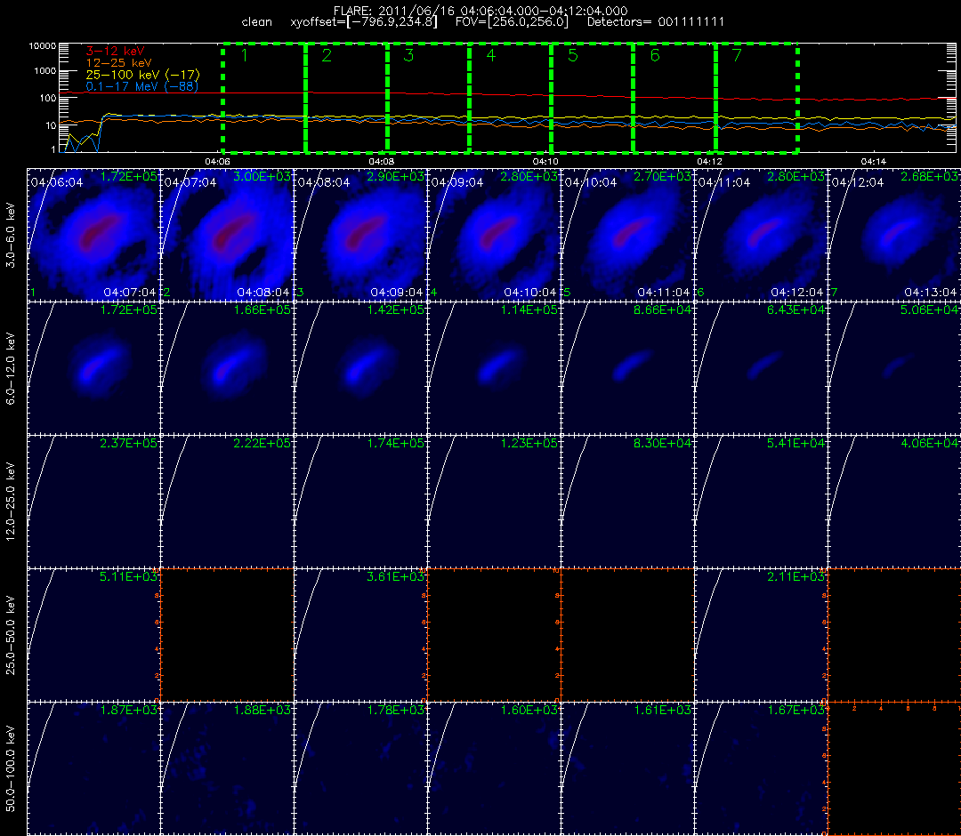
Task: Select the red '3-12 keV' legend label
Action: coord(115,52)
